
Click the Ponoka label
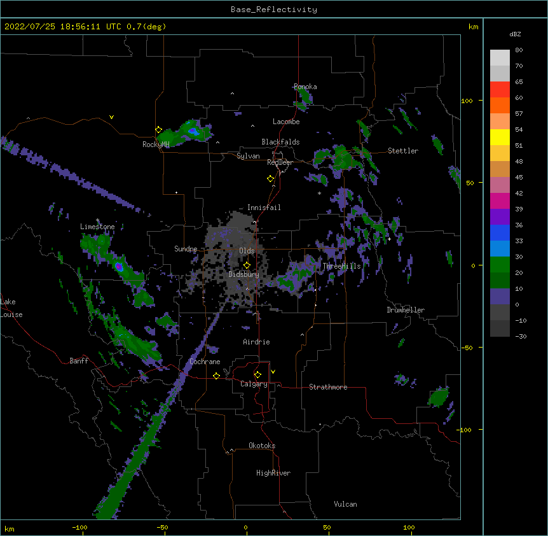(x=305, y=87)
